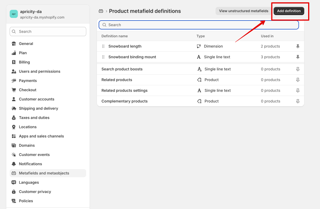Image resolution: width=320 pixels, height=209 pixels.
Task: Click the metafields breadcrumb icon beside page title
Action: click(101, 11)
